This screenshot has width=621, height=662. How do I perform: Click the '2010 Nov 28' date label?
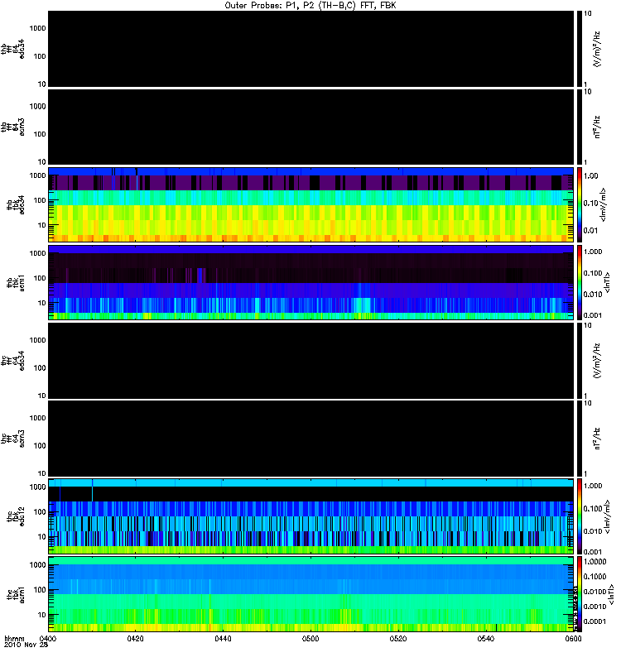[x=26, y=645]
